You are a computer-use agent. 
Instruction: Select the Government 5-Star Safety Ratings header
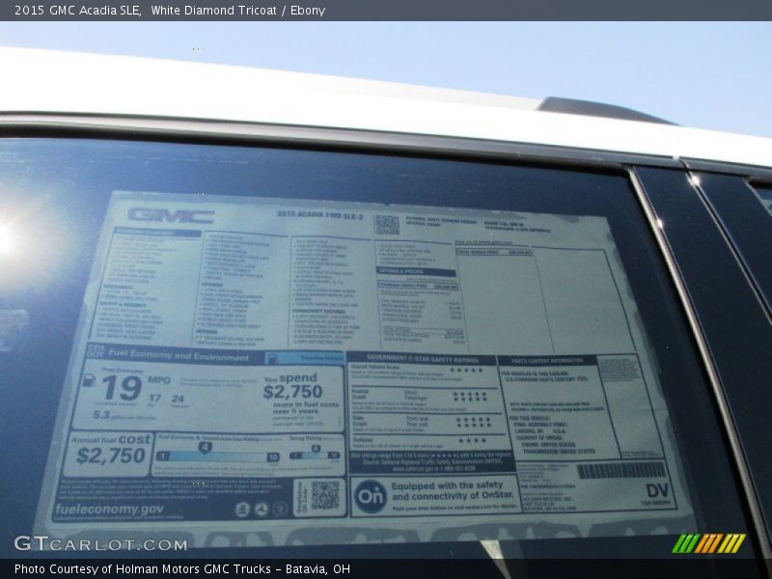tap(420, 358)
